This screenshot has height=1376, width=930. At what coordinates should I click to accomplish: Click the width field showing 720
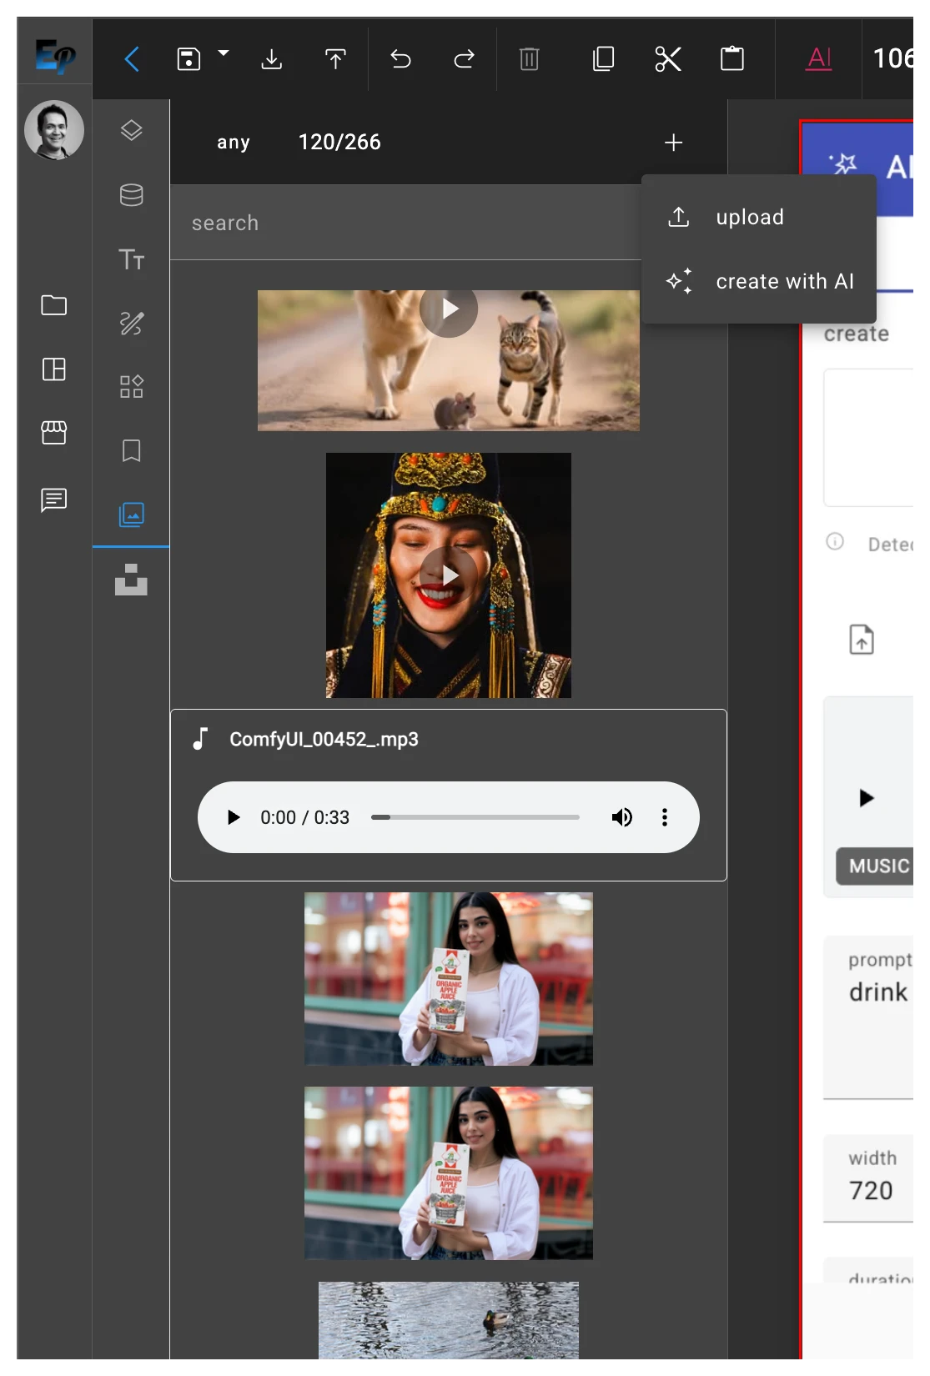869,1179
